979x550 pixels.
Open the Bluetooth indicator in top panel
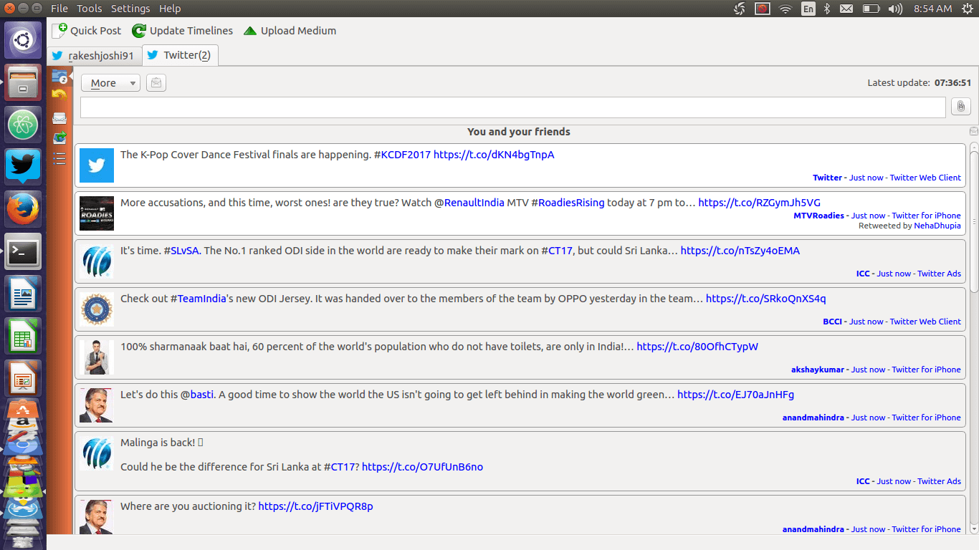click(826, 9)
